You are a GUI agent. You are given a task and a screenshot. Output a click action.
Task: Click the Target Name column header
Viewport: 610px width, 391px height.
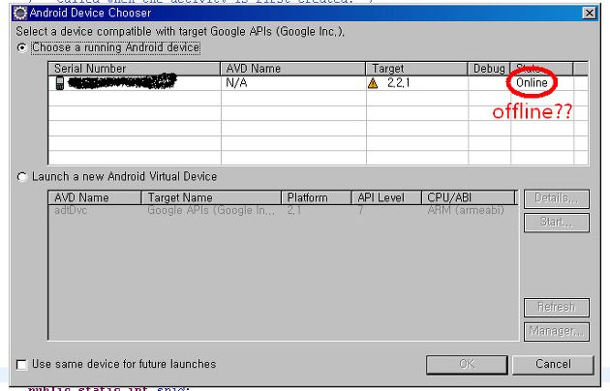[x=211, y=197]
